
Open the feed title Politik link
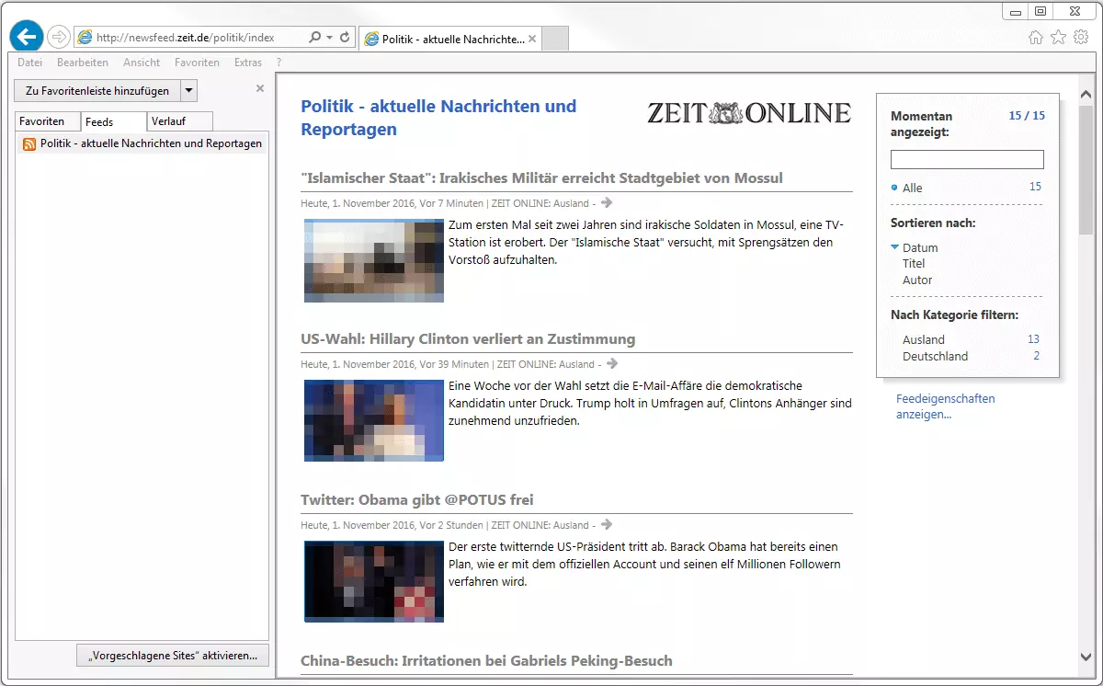pyautogui.click(x=438, y=118)
